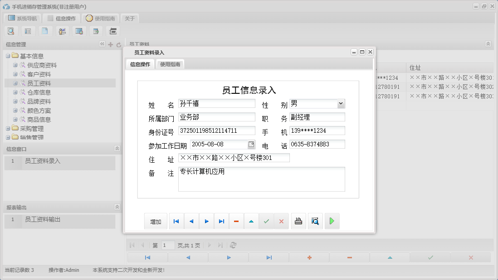The width and height of the screenshot is (498, 280).
Task: Click the printer icon in the entry dialog
Action: [x=298, y=221]
